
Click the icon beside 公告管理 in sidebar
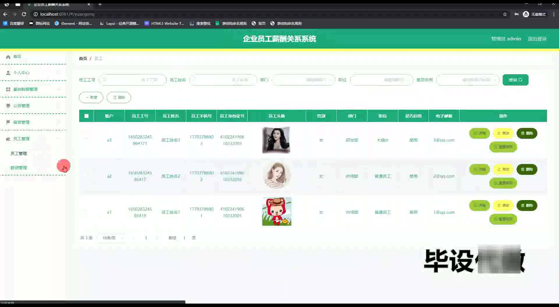pos(8,106)
